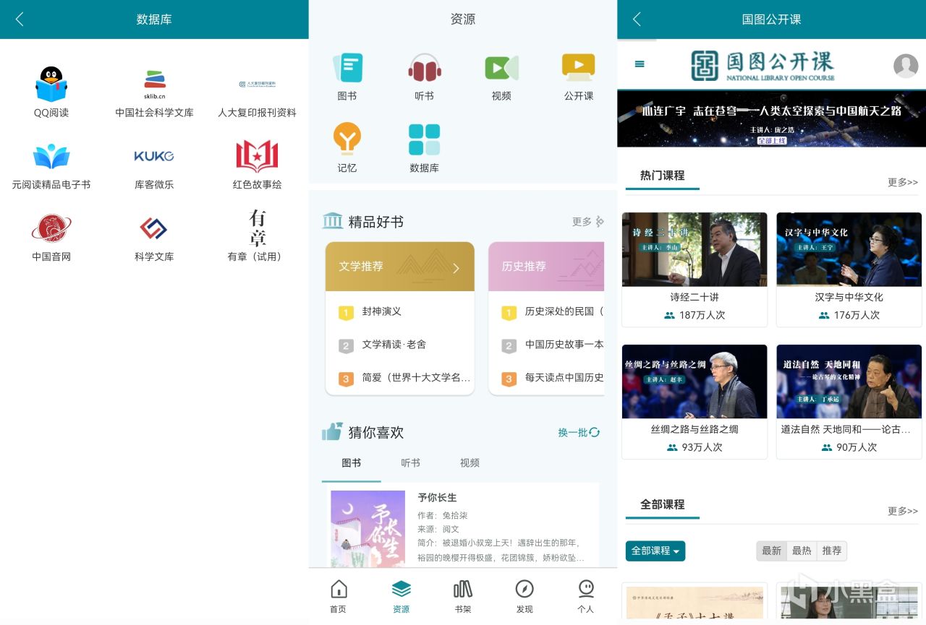Open the 道法自然 天地同和 course thumbnail

coord(849,382)
